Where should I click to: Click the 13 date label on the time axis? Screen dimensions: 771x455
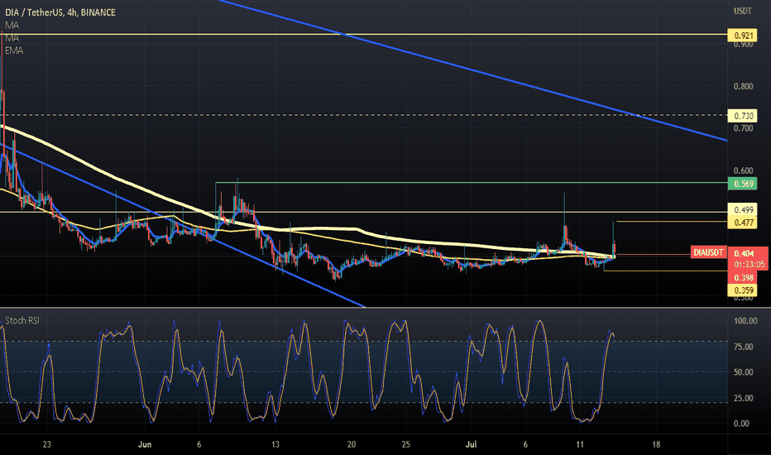pos(275,445)
